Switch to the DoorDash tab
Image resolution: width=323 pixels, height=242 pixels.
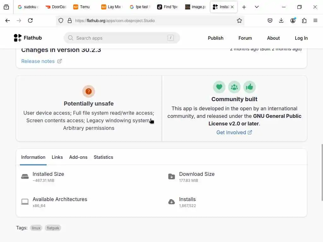click(x=56, y=7)
